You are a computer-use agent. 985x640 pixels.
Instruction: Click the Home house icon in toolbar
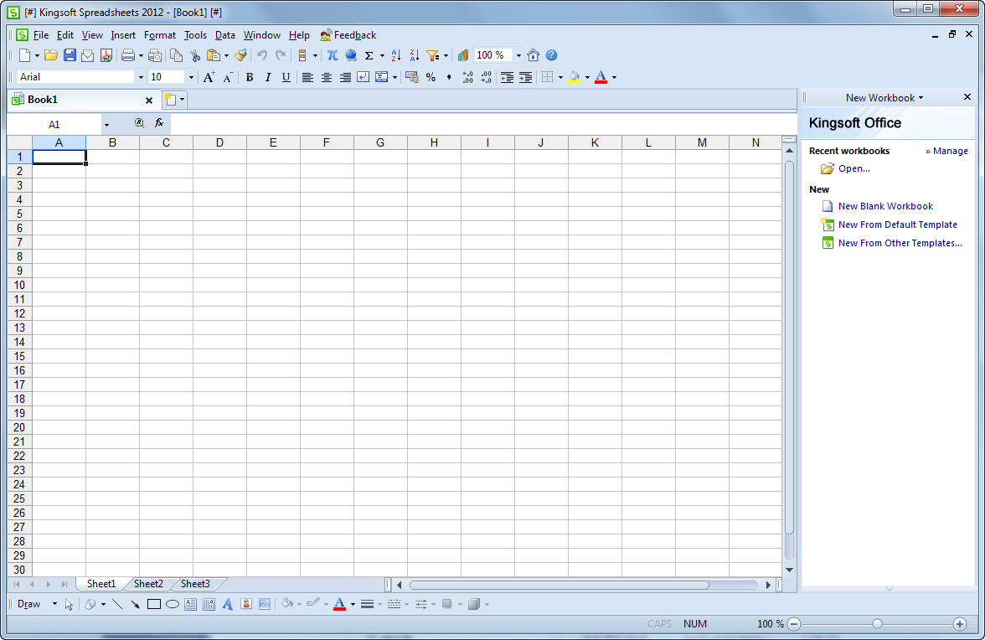point(534,55)
